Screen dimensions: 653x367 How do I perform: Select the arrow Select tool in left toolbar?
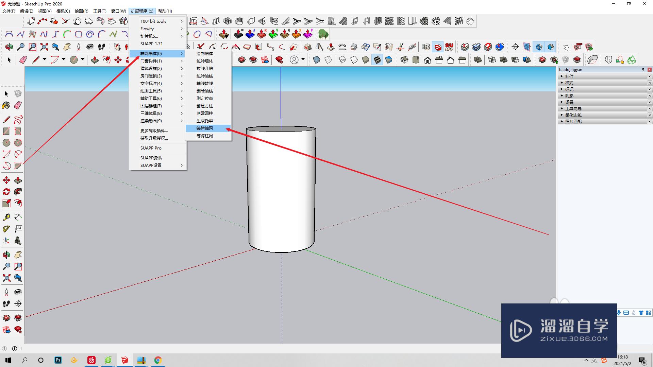pyautogui.click(x=6, y=94)
